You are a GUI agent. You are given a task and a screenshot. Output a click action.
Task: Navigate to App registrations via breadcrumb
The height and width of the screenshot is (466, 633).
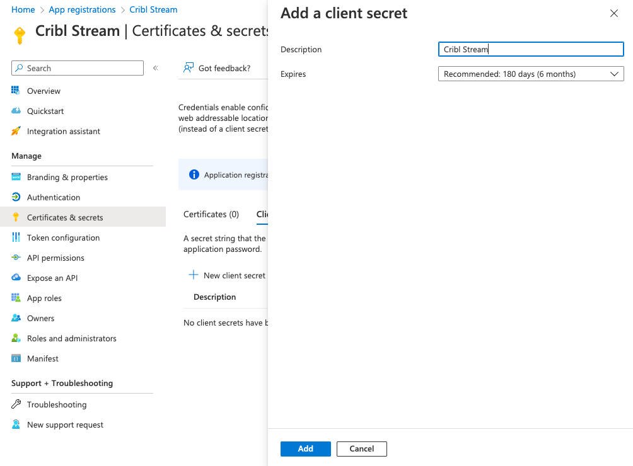click(x=83, y=9)
